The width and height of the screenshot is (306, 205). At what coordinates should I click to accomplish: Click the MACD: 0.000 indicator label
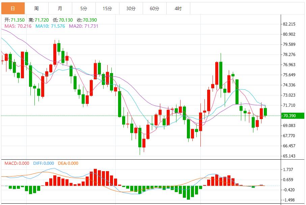18,163
